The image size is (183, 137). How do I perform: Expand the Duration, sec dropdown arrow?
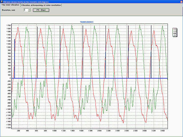click(29, 10)
